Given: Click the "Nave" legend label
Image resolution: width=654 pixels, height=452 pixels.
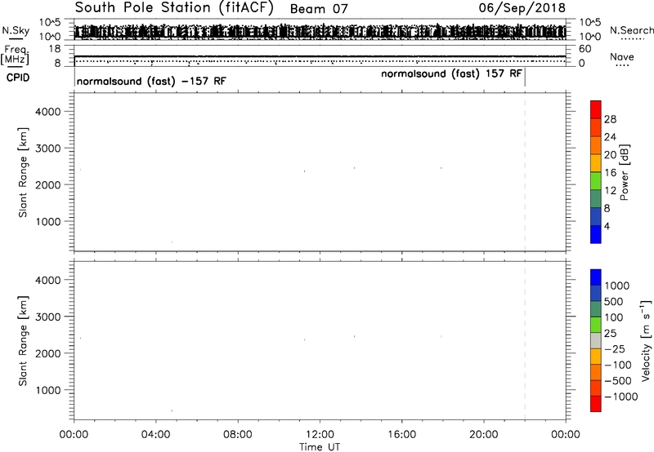Looking at the screenshot, I should (622, 57).
